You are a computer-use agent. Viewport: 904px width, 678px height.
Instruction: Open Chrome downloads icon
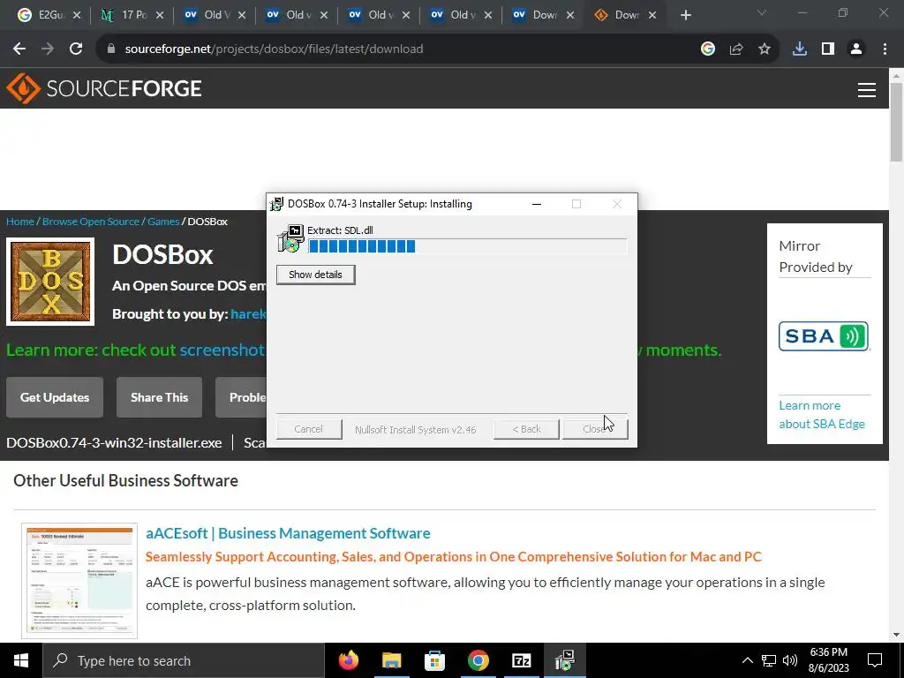pos(800,49)
